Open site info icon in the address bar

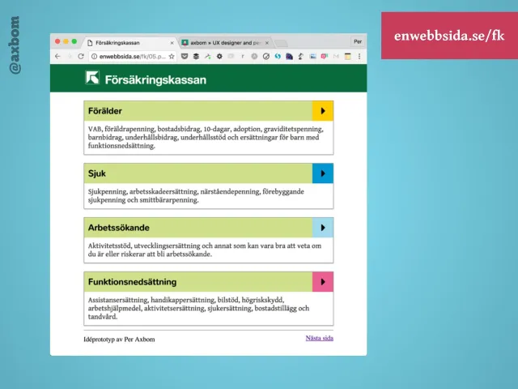(x=94, y=57)
